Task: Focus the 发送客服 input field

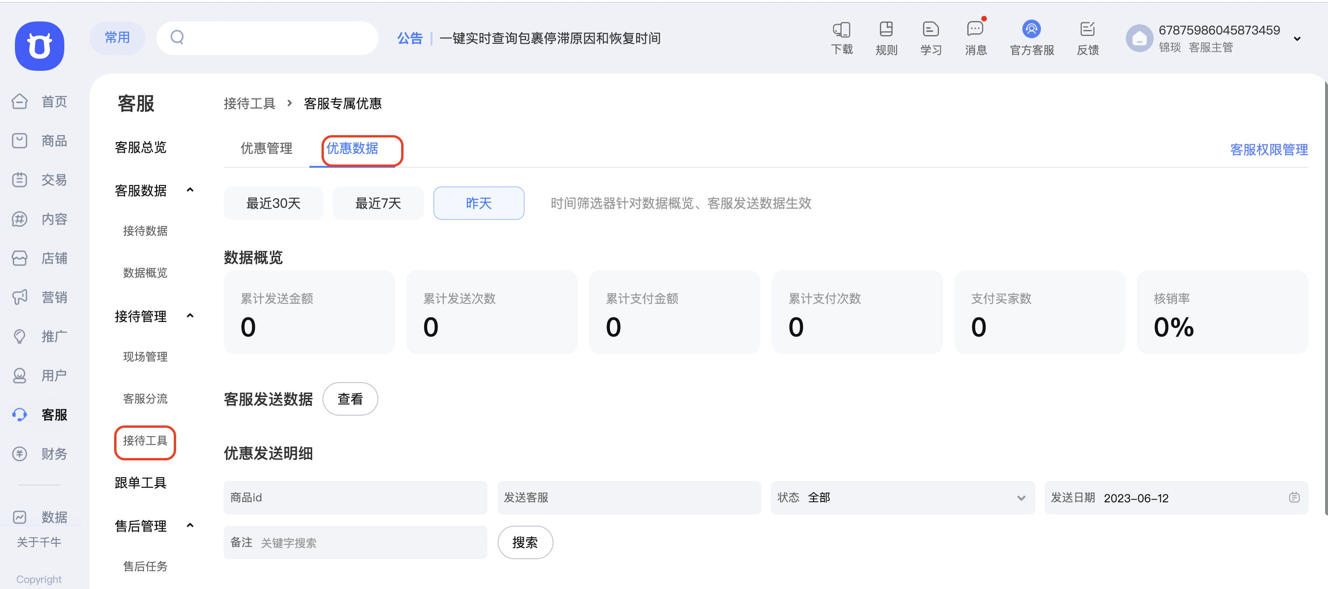Action: 629,498
